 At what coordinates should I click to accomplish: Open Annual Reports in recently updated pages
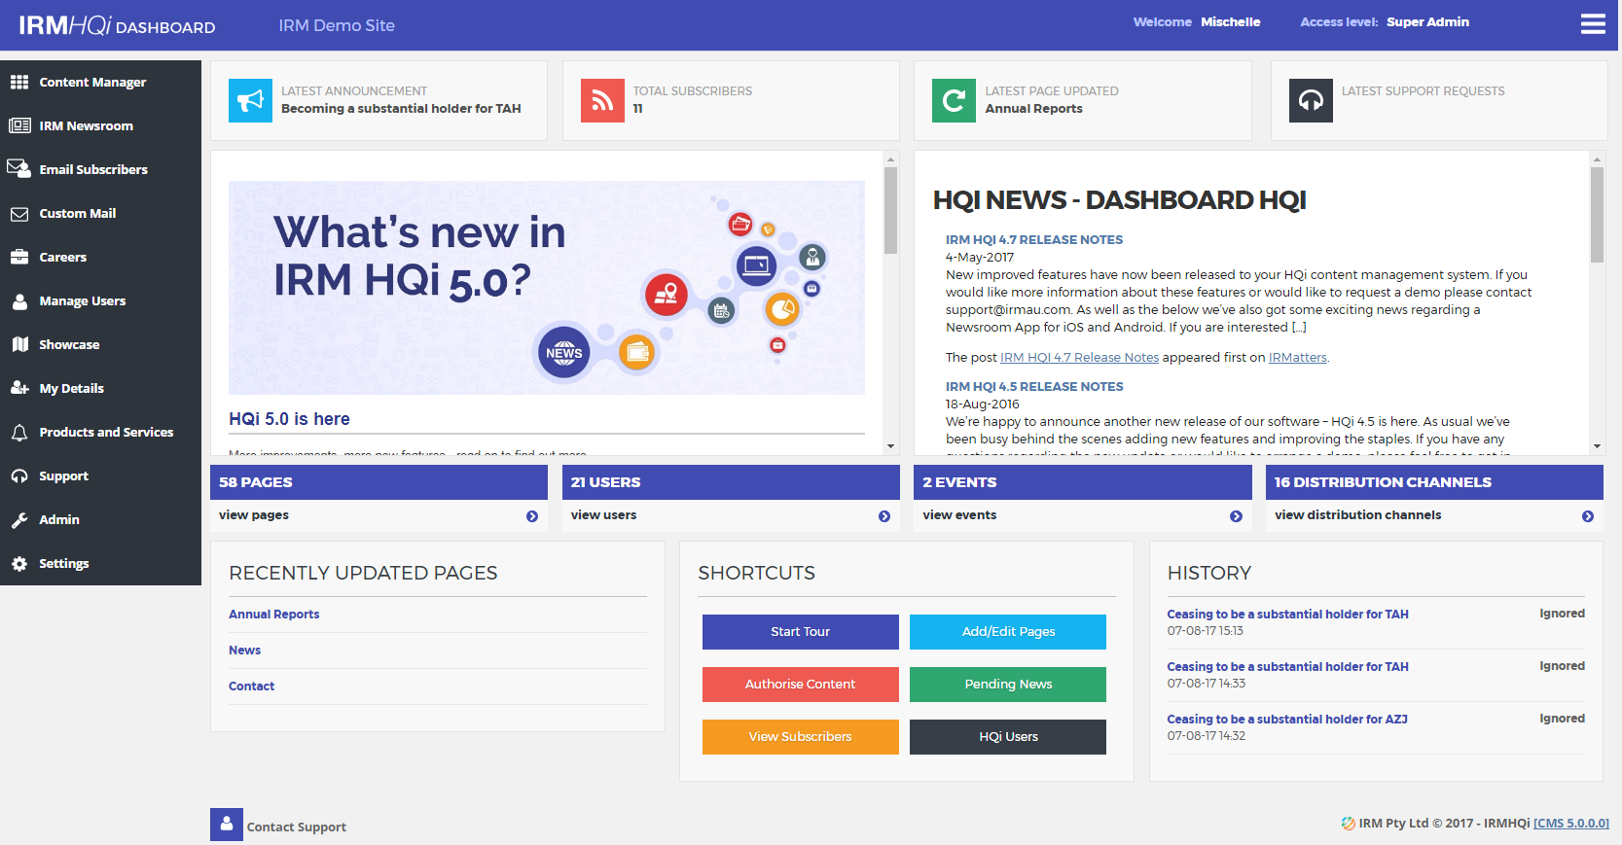[273, 615]
